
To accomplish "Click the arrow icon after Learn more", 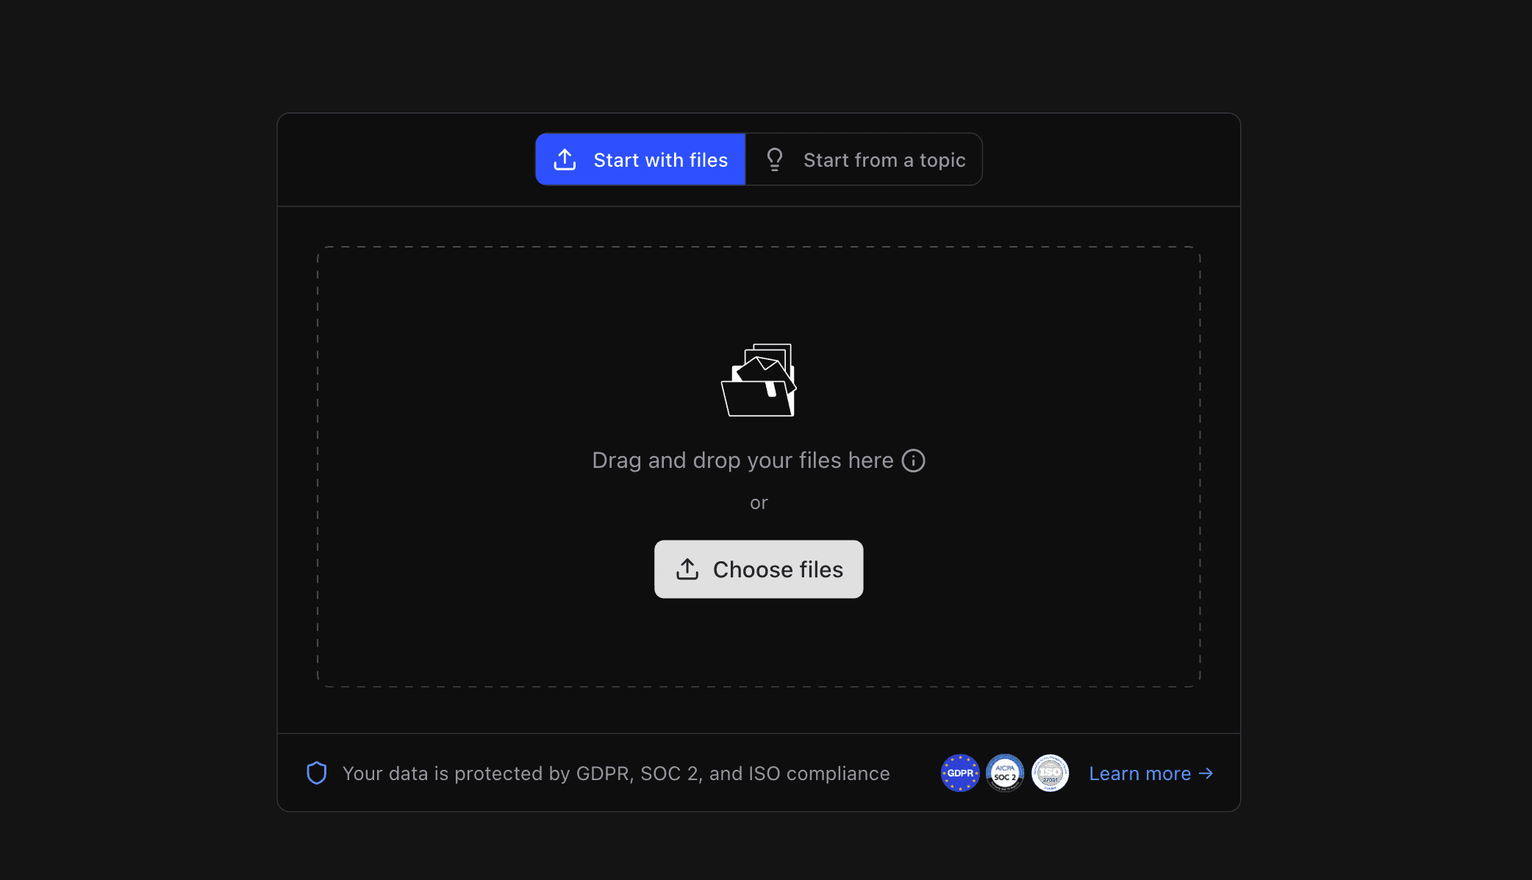I will pyautogui.click(x=1206, y=773).
